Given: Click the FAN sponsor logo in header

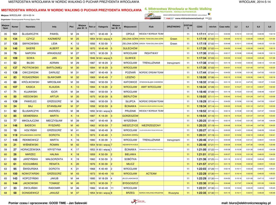Looking at the screenshot, I should tap(169, 18).
